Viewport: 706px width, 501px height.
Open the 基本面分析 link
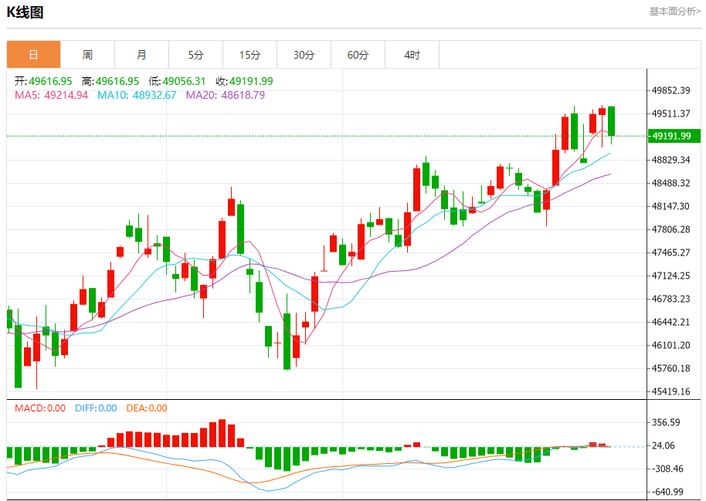(x=674, y=12)
